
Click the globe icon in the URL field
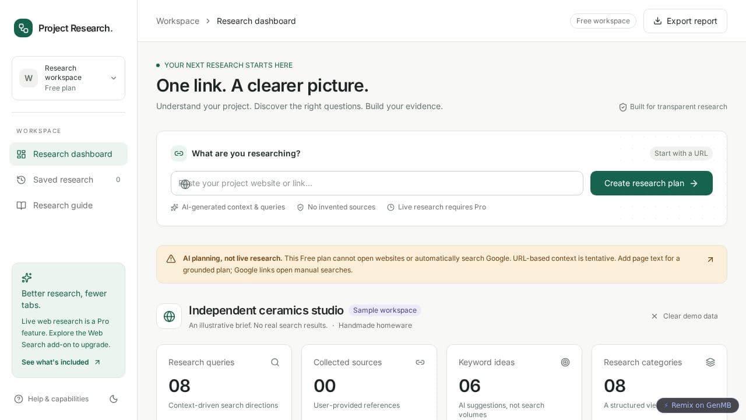[185, 184]
